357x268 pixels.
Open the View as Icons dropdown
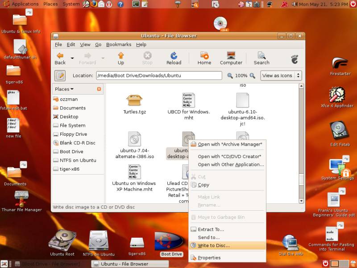(281, 75)
